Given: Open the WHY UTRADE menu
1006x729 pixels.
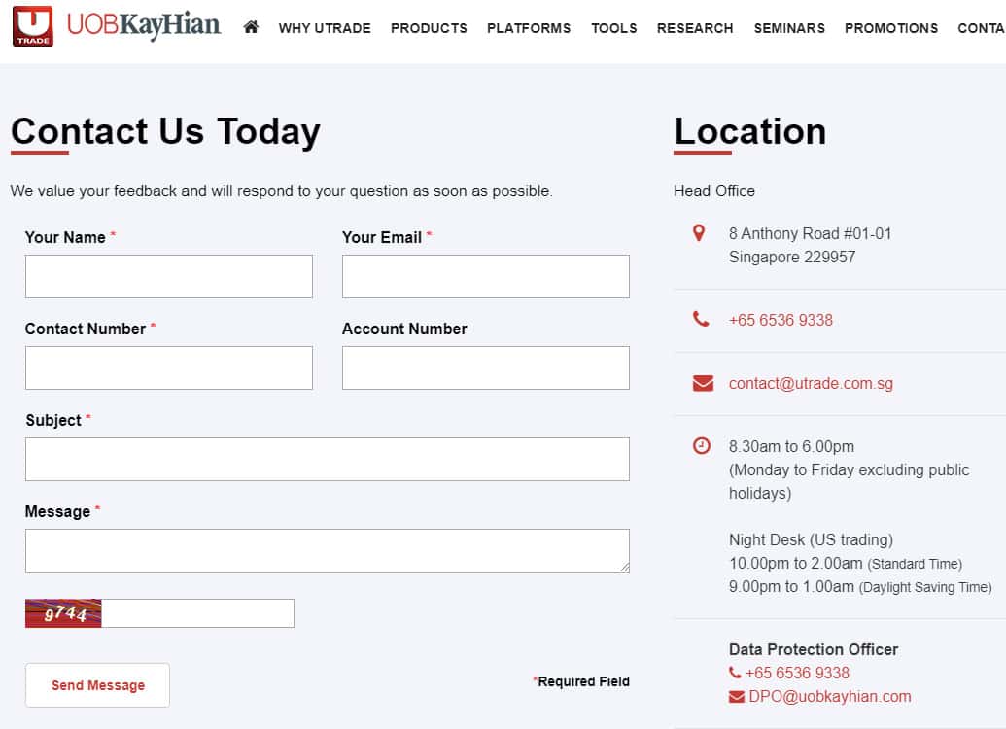Looking at the screenshot, I should tap(325, 28).
